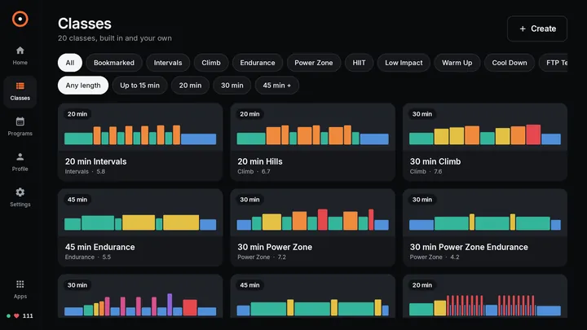Open the Profile person icon
Viewport: 587px width, 330px height.
point(20,156)
